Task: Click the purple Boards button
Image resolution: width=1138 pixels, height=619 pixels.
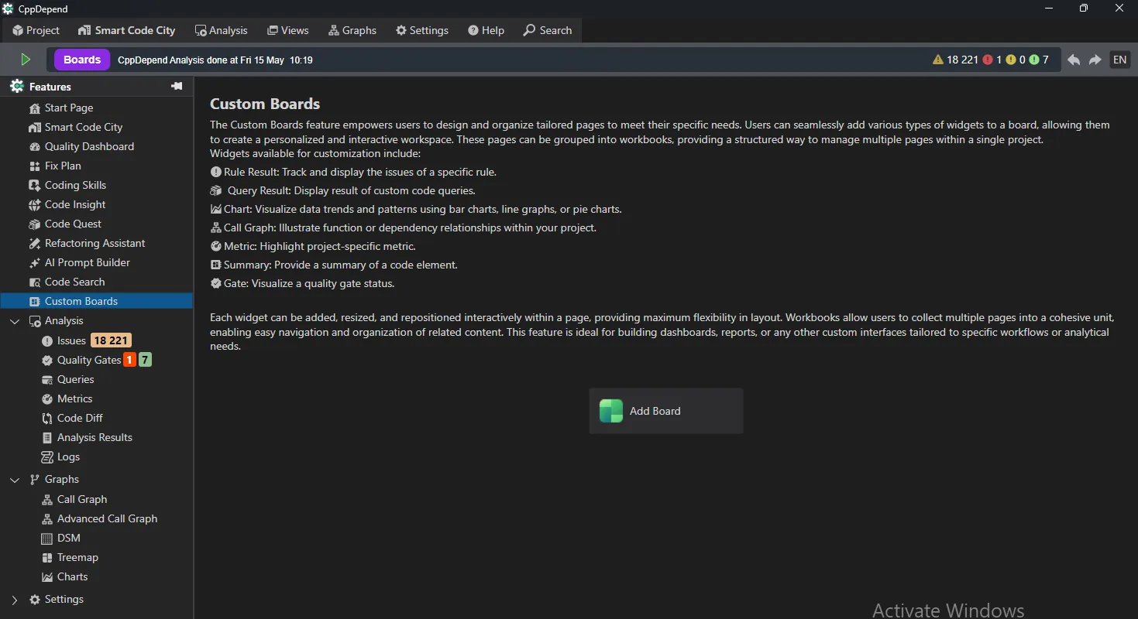Action: coord(82,60)
